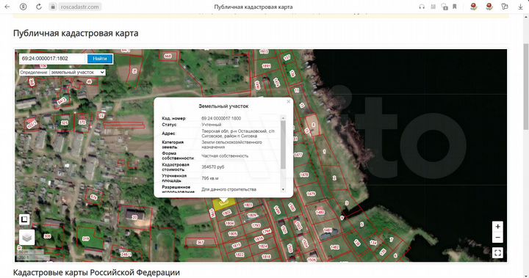This screenshot has width=529, height=278.
Task: Click parcel labeled 1481 on map
Action: pyautogui.click(x=328, y=230)
